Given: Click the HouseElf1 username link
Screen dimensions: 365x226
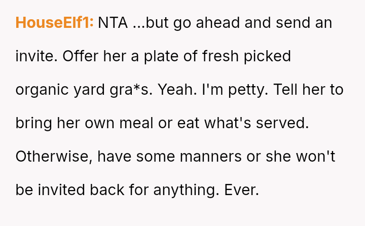Looking at the screenshot, I should pos(54,23).
